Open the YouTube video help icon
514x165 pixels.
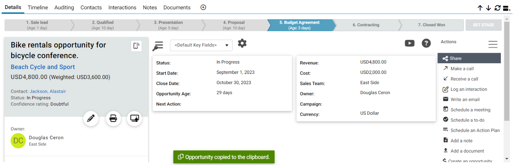tap(410, 43)
